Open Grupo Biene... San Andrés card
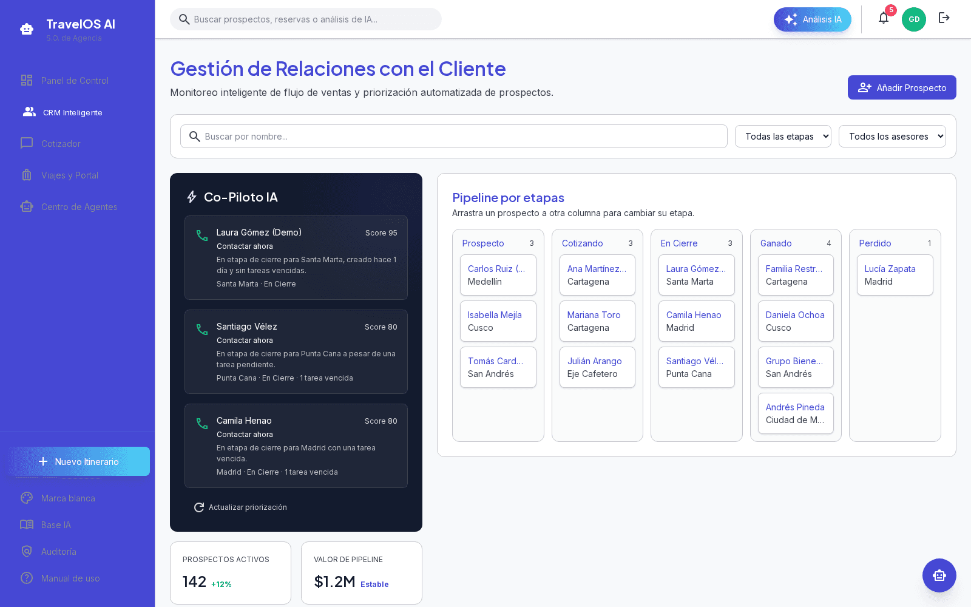 [796, 367]
